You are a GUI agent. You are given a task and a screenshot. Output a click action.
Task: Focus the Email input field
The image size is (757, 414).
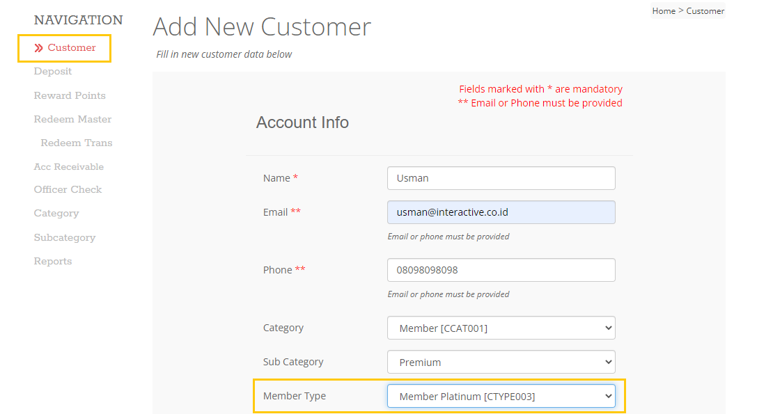click(501, 212)
